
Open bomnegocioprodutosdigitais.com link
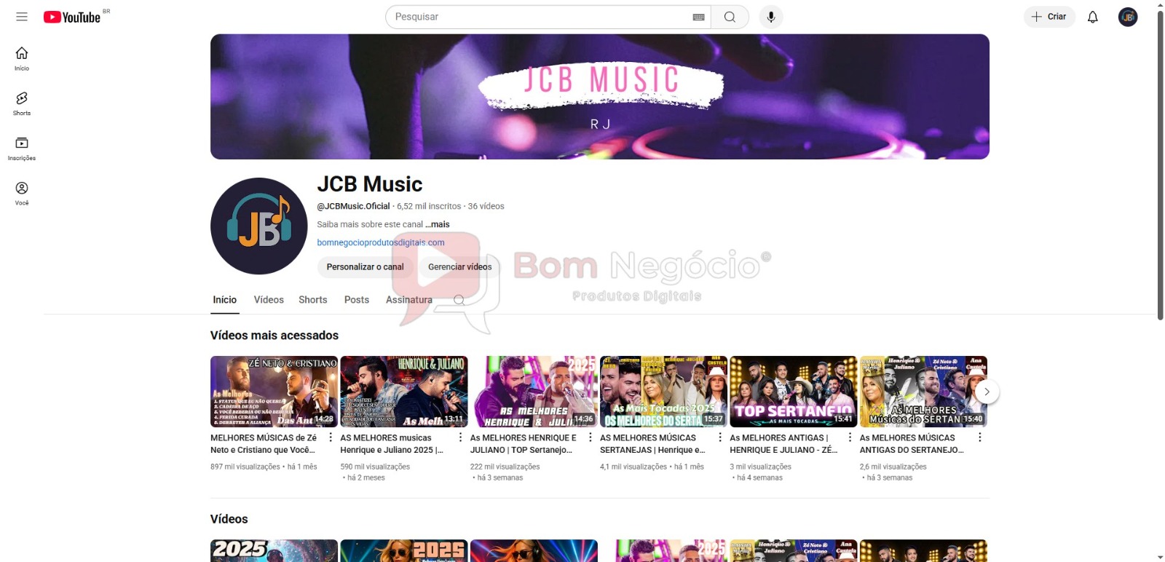coord(381,242)
